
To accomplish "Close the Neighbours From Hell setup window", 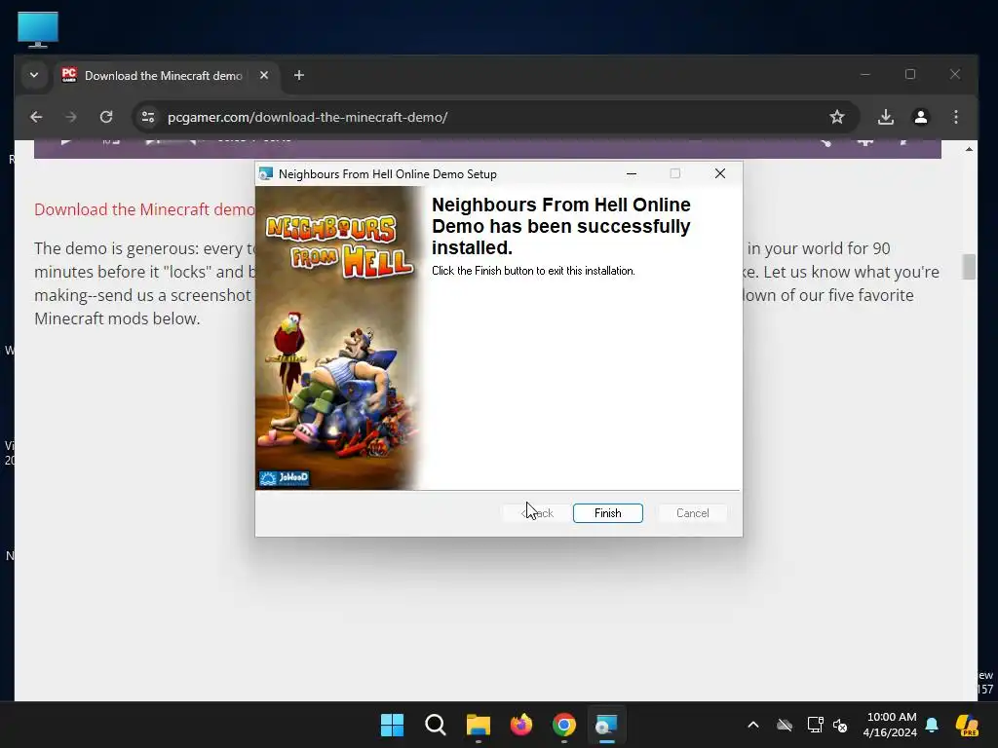I will click(720, 173).
